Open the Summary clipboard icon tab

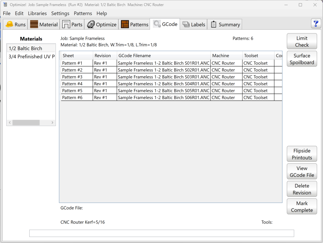point(214,25)
